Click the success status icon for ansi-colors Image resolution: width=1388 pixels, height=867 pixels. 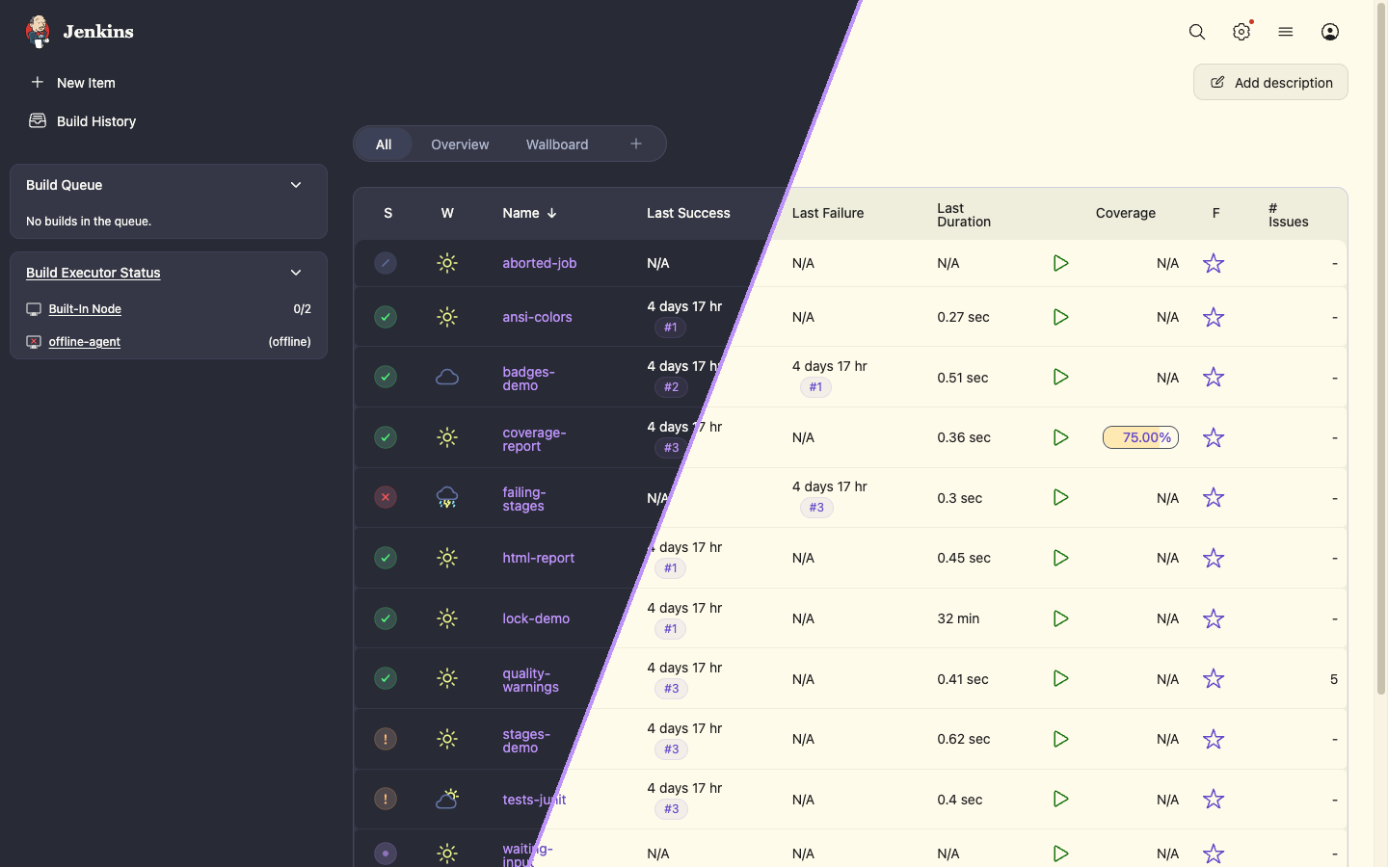[x=386, y=317]
